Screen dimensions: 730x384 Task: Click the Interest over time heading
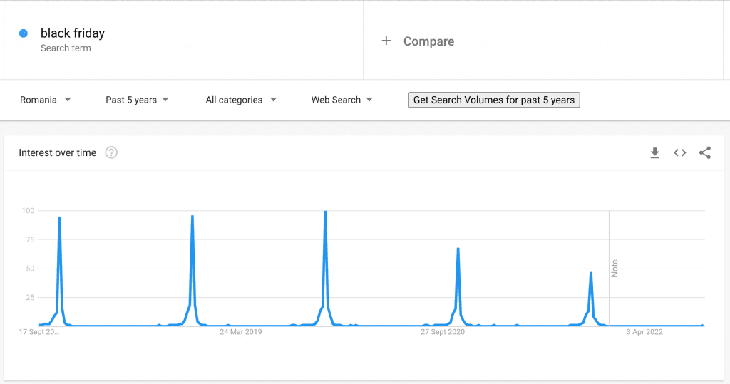[58, 152]
